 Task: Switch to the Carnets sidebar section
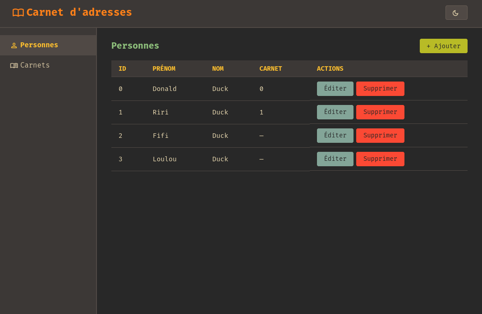click(x=35, y=65)
